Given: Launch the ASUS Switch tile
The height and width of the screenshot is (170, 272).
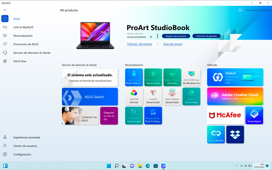Looking at the screenshot, I should [90, 97].
